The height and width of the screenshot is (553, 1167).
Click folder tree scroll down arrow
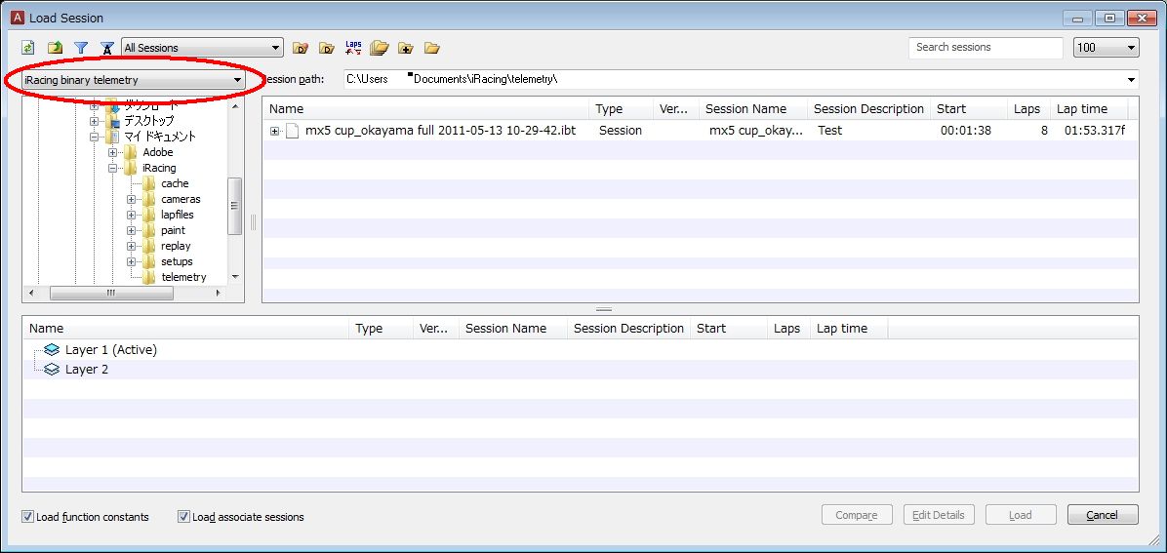click(x=235, y=277)
